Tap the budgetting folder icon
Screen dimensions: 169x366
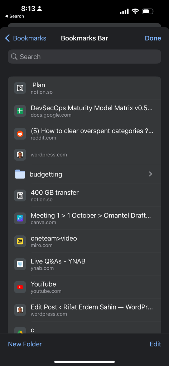click(20, 174)
